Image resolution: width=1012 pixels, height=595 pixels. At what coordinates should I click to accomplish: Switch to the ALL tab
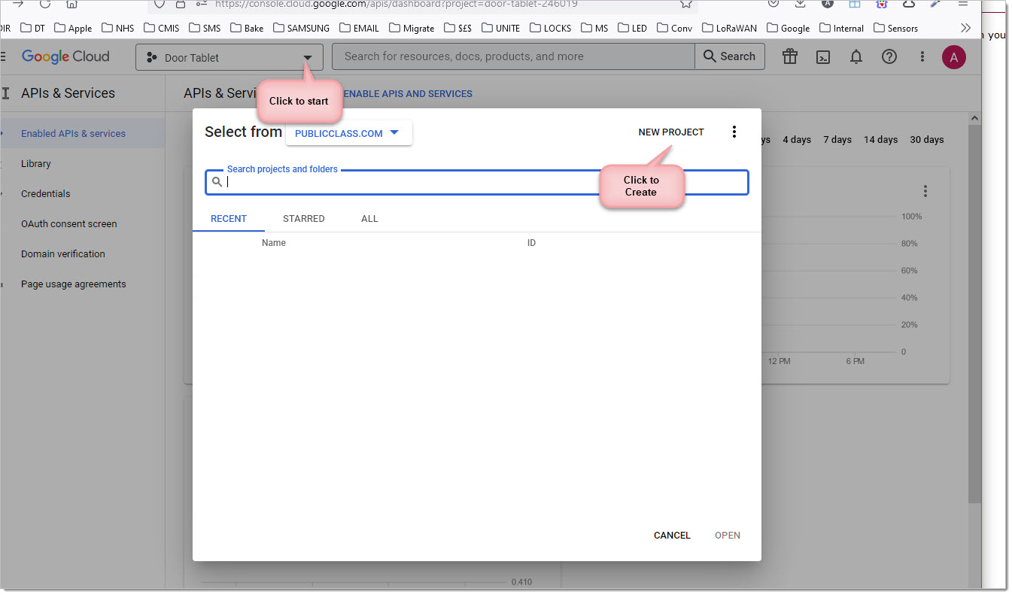pos(369,219)
